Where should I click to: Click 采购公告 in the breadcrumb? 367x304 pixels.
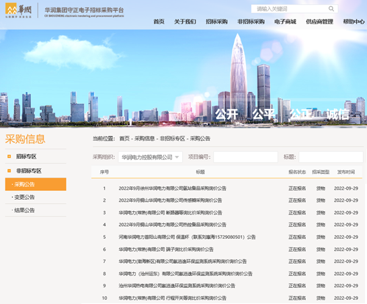[200, 139]
